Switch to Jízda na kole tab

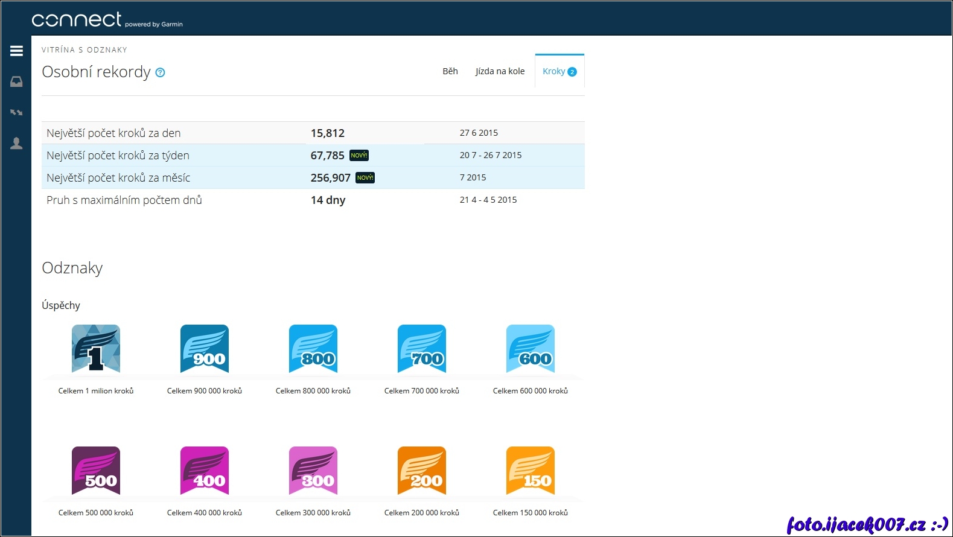click(x=500, y=71)
